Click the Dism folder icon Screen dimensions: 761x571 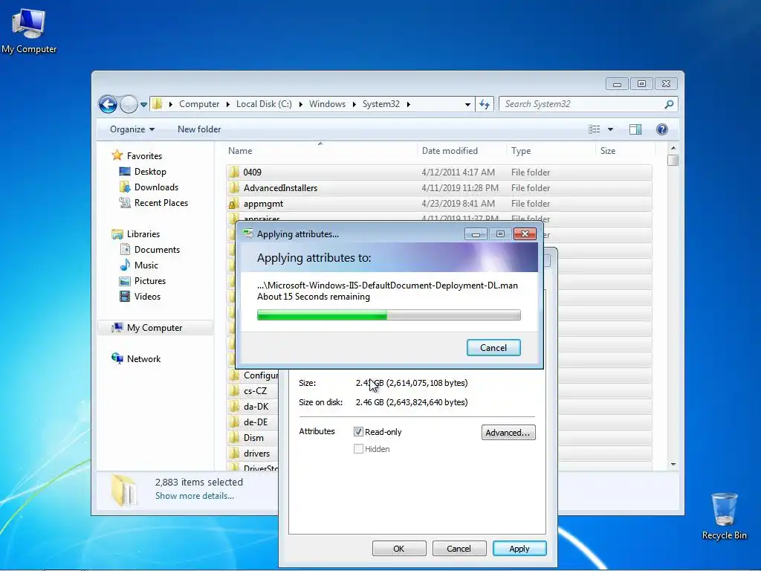234,437
